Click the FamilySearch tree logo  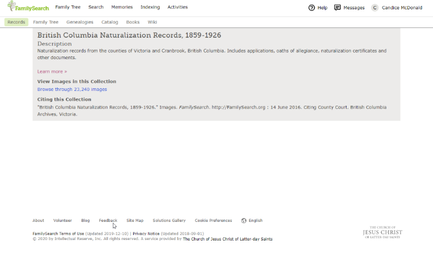[x=12, y=7]
